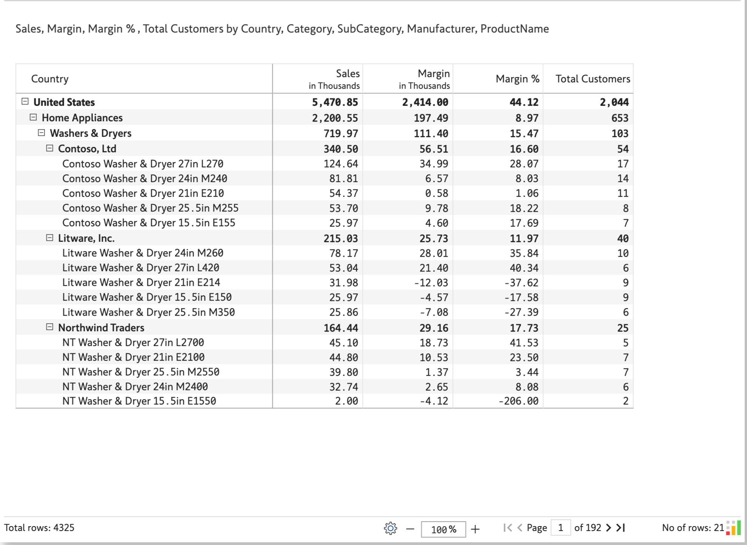Collapse the United States row
The width and height of the screenshot is (747, 545).
click(25, 101)
